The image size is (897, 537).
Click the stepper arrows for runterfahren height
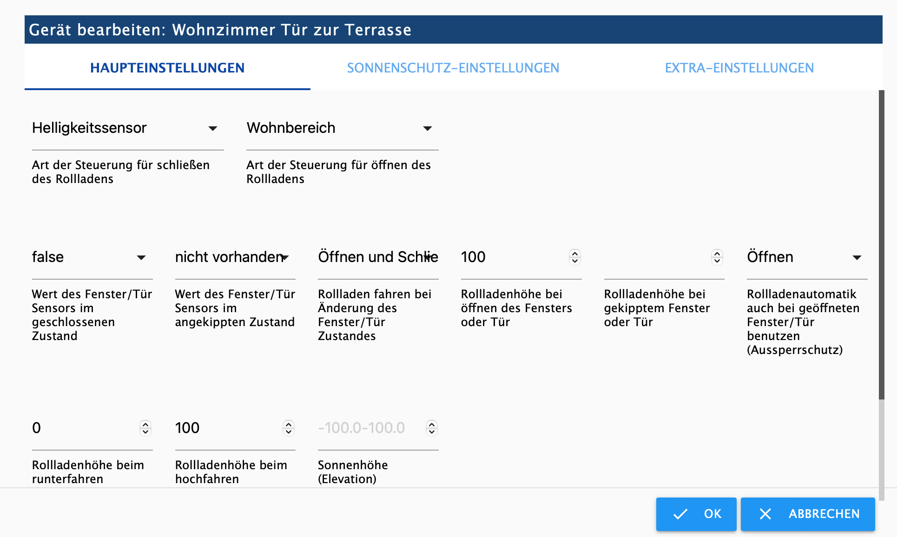point(145,428)
